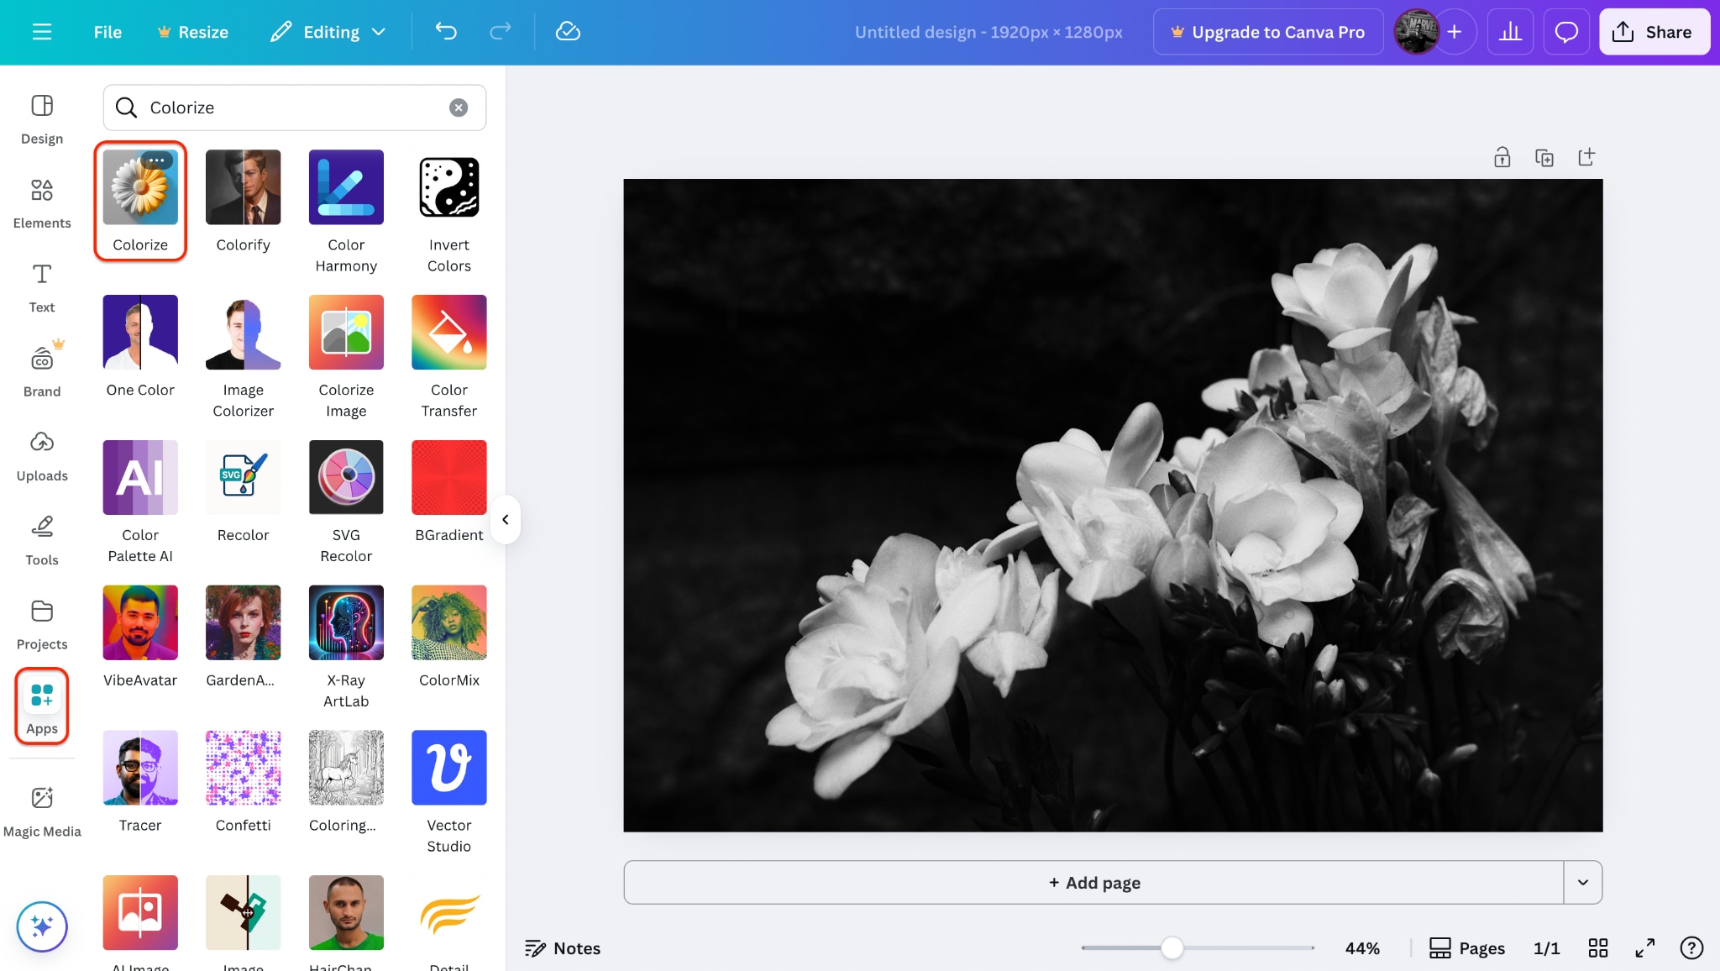Select the Colorize app

click(140, 200)
